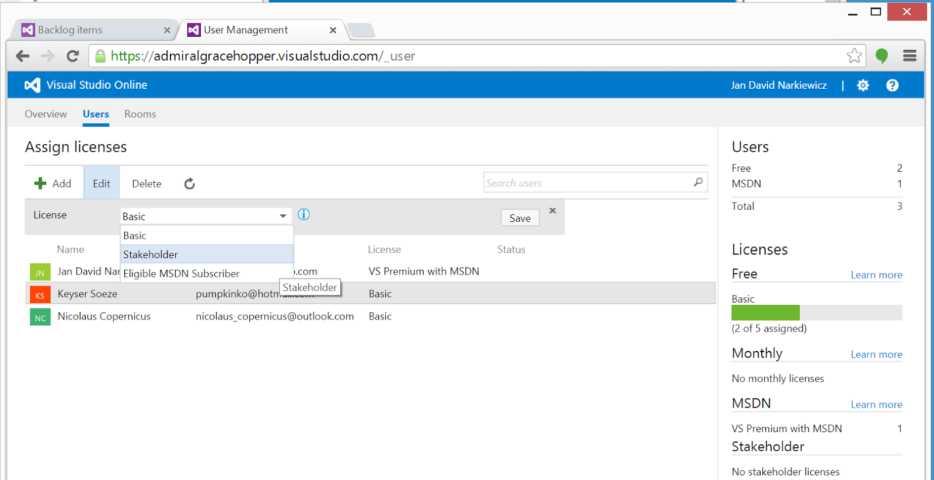Click the Jan David Narkiewicz account name
Viewport: 934px width, 480px height.
(779, 85)
